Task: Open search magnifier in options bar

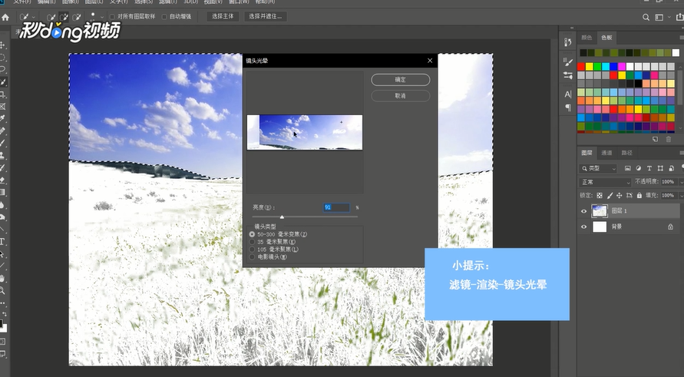Action: point(646,18)
